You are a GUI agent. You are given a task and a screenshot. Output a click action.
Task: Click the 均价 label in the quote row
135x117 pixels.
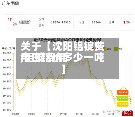click(x=81, y=22)
